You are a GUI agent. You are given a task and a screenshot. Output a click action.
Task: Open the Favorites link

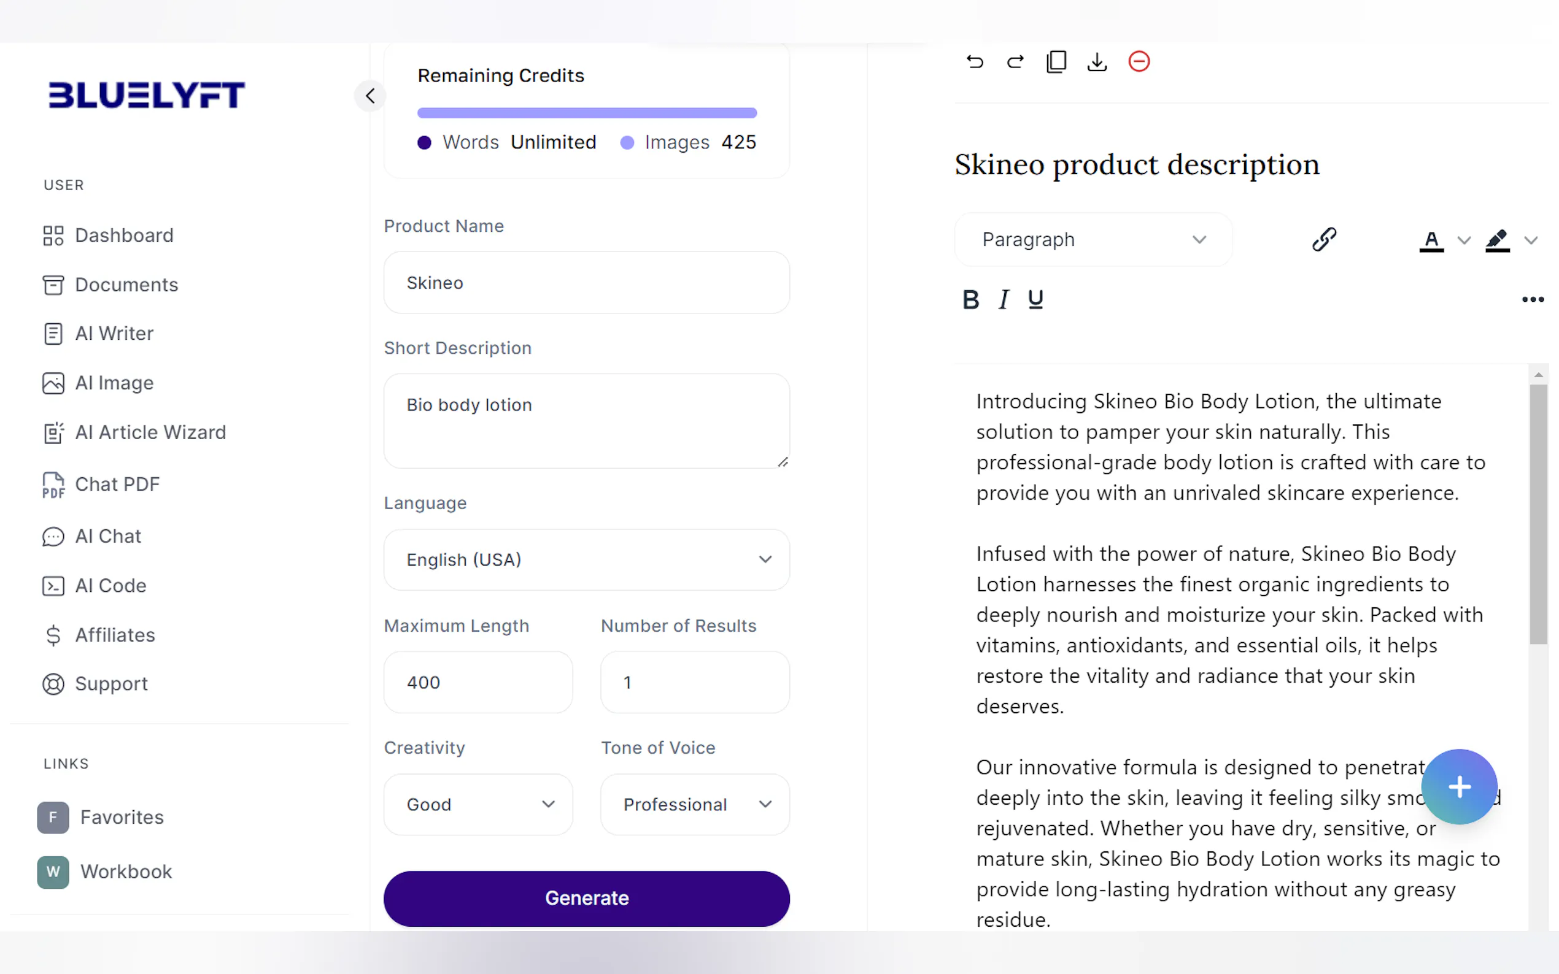(x=121, y=817)
